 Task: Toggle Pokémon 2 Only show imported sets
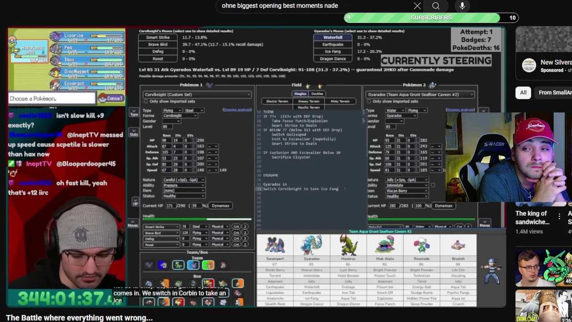tap(369, 102)
